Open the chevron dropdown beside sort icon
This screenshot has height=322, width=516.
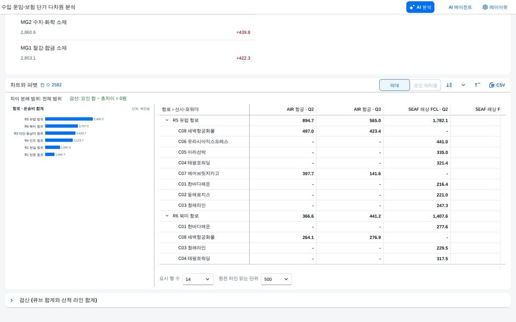pos(463,85)
